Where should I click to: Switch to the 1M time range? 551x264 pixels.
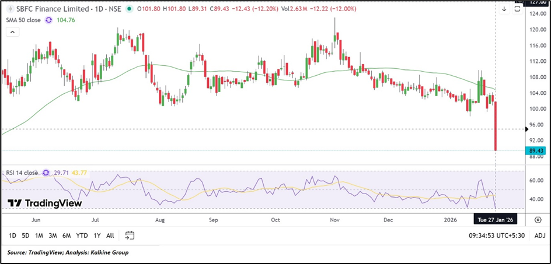tap(39, 235)
